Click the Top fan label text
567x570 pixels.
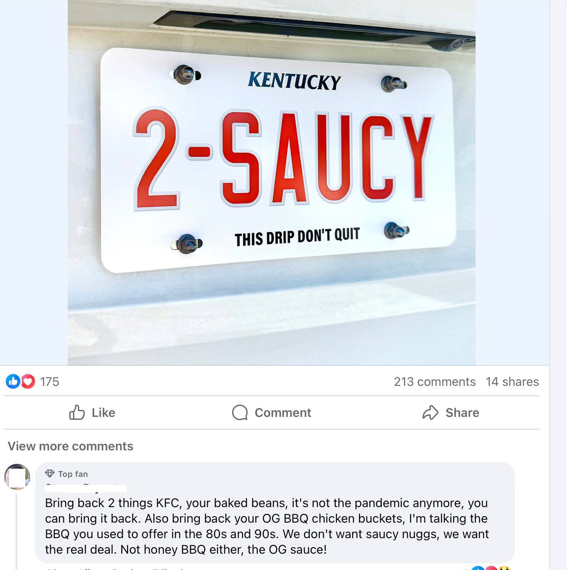(x=73, y=474)
